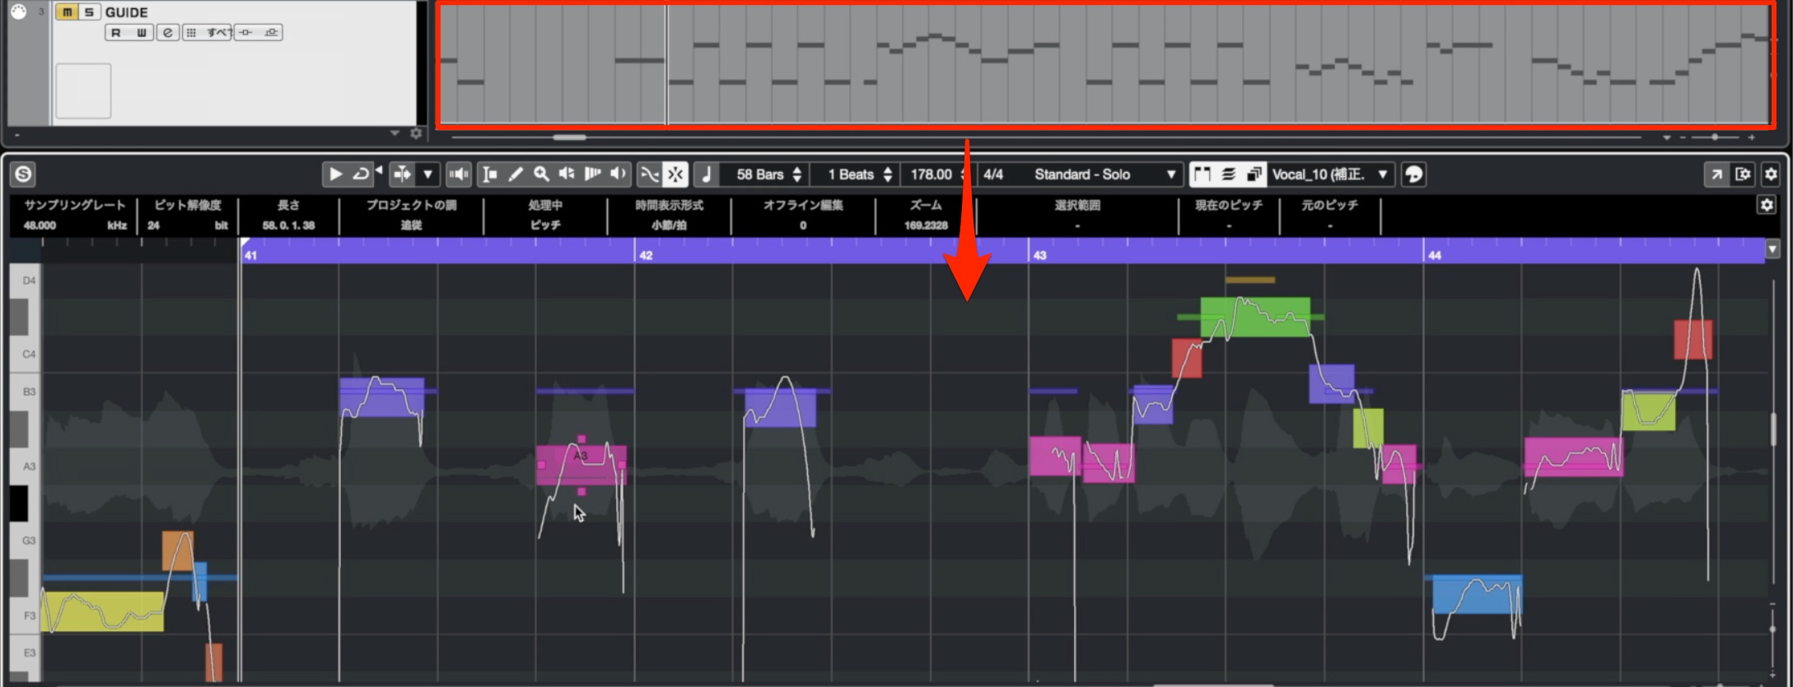
Task: Select the green pitch segment near D4
Action: (x=1255, y=317)
